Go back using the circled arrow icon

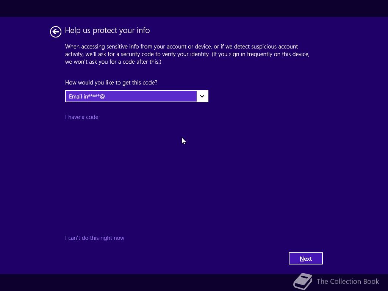(x=56, y=32)
